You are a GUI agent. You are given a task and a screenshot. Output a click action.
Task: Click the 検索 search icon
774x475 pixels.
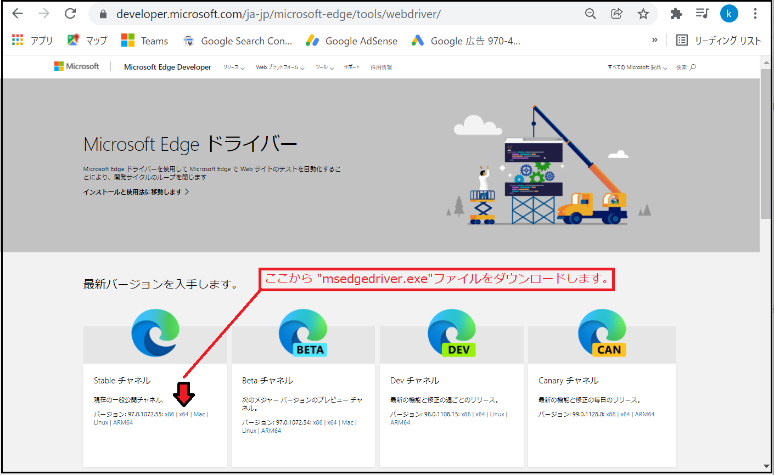click(686, 67)
